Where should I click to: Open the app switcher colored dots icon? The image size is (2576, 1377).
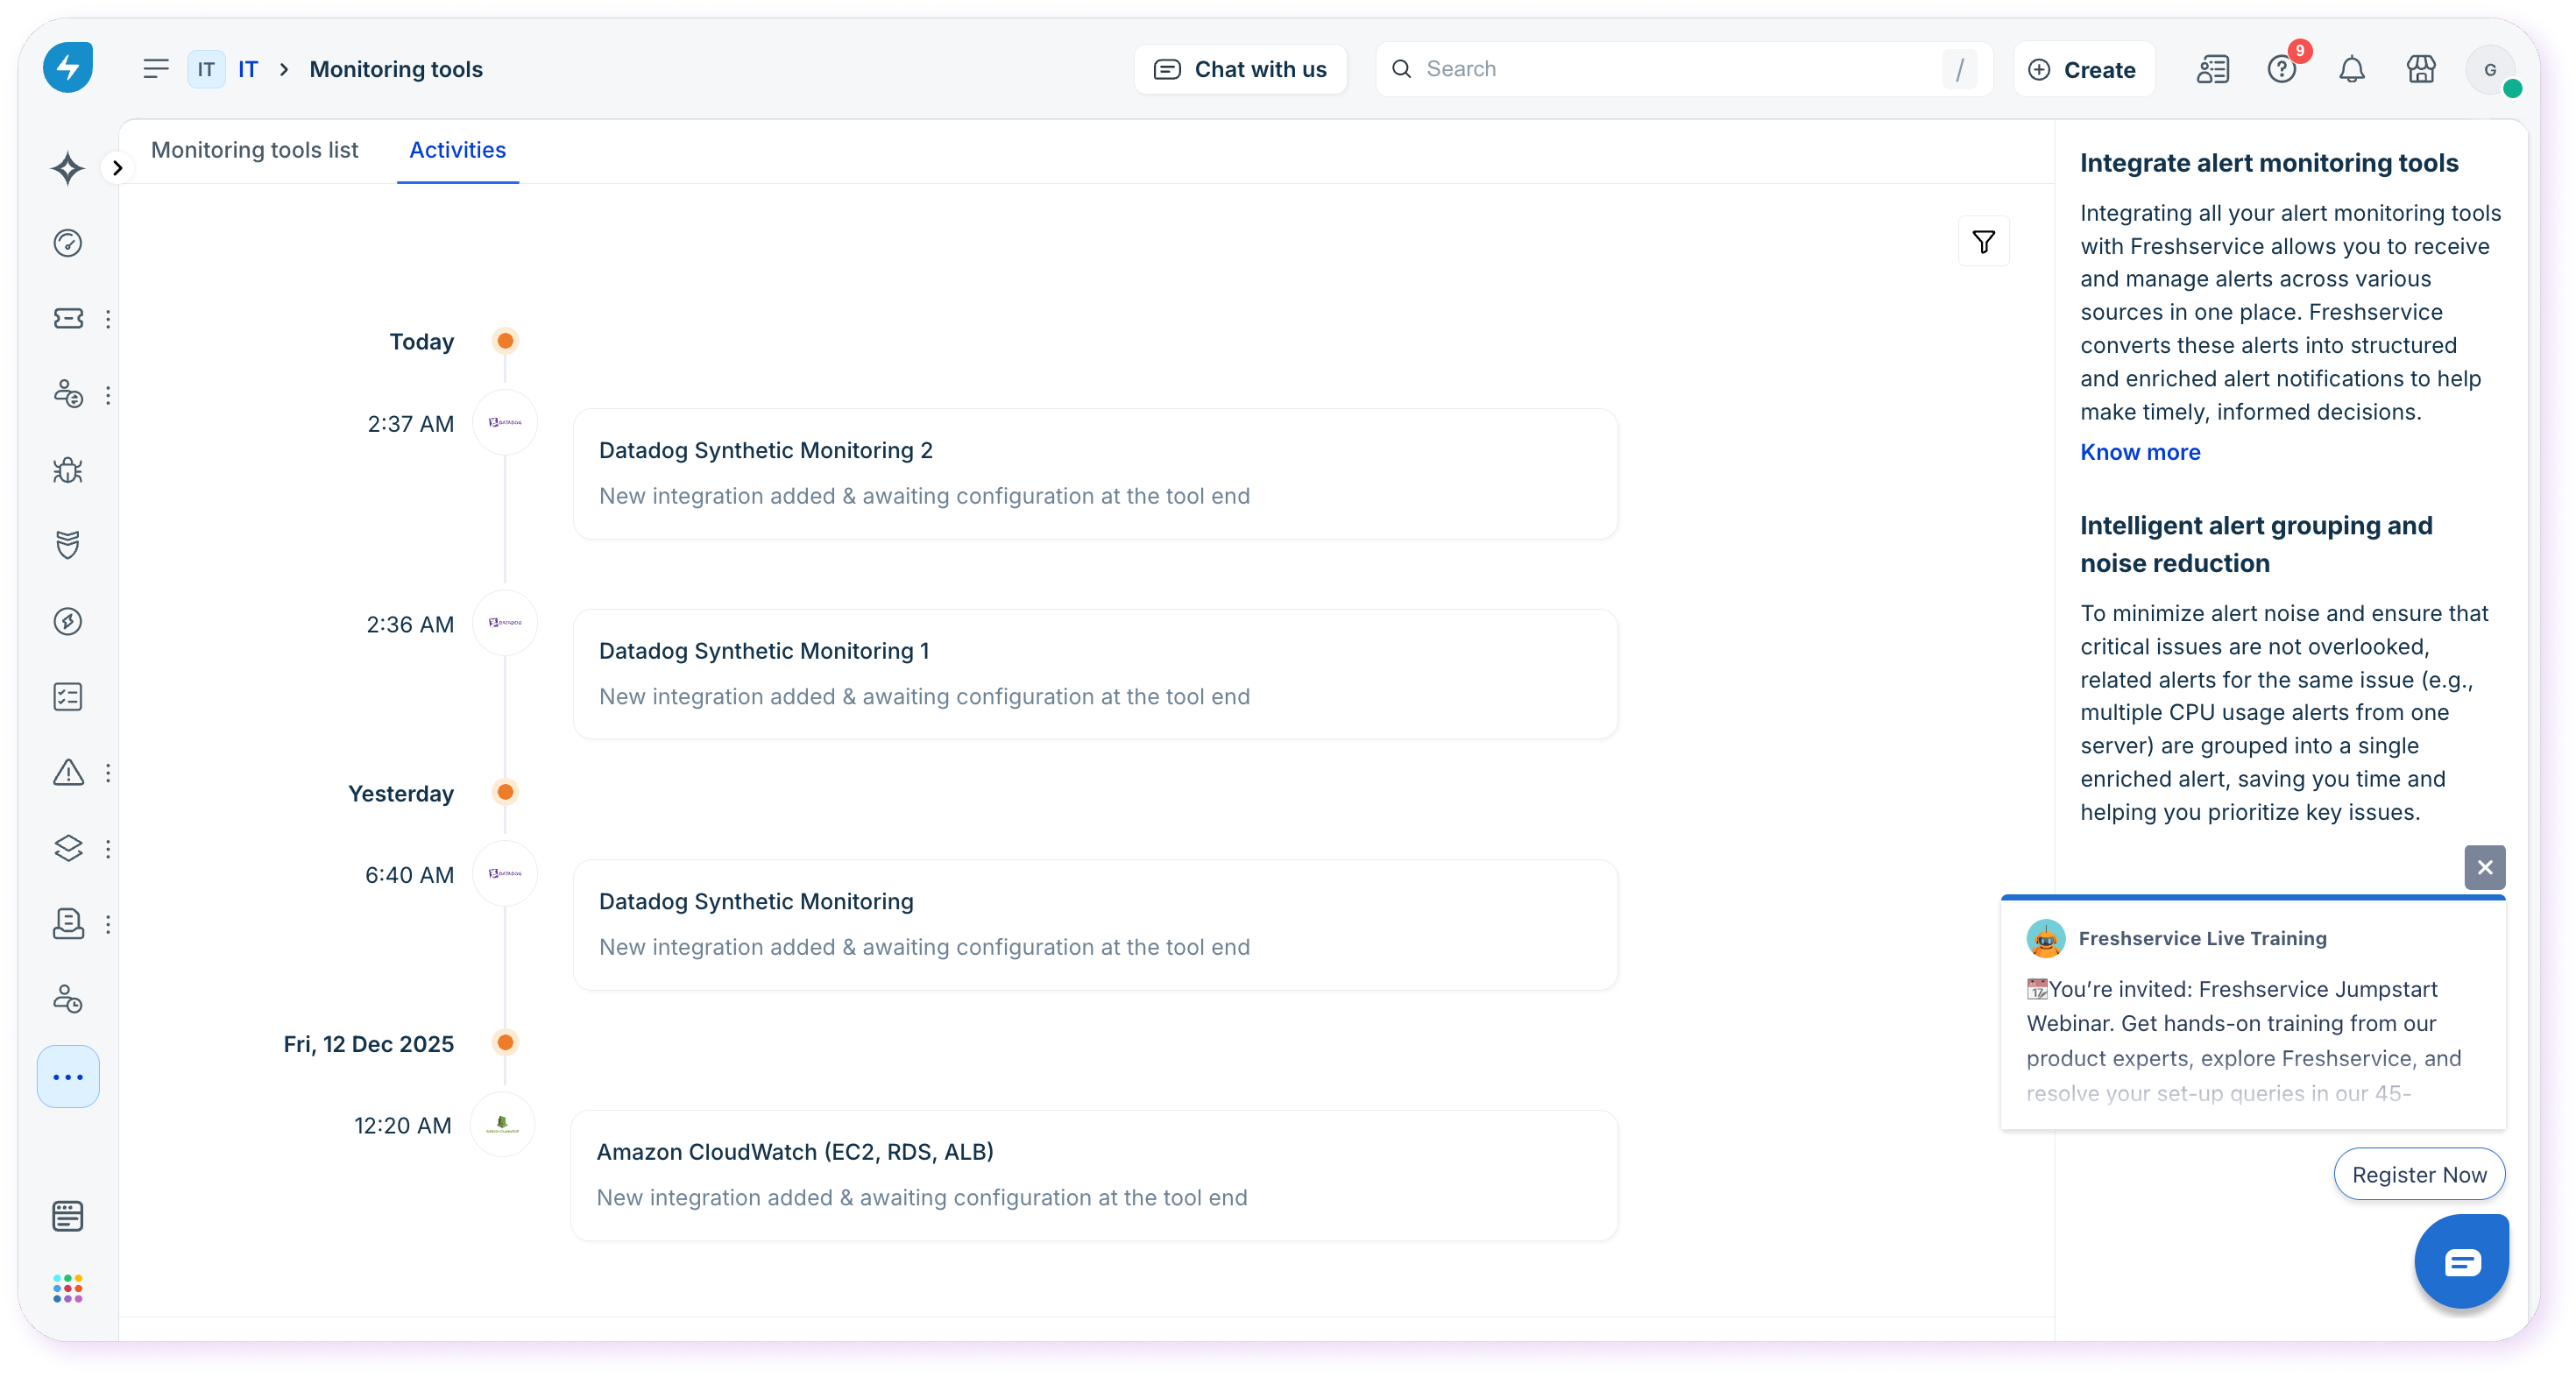click(x=67, y=1288)
